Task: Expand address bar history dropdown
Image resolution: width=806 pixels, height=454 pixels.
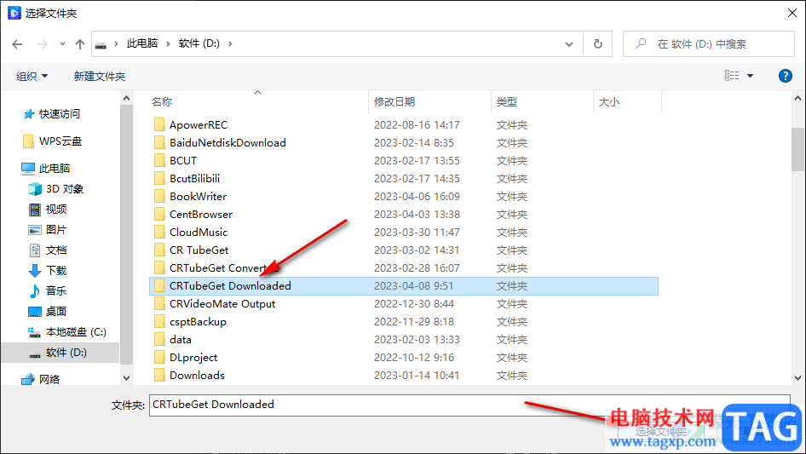Action: tap(569, 44)
